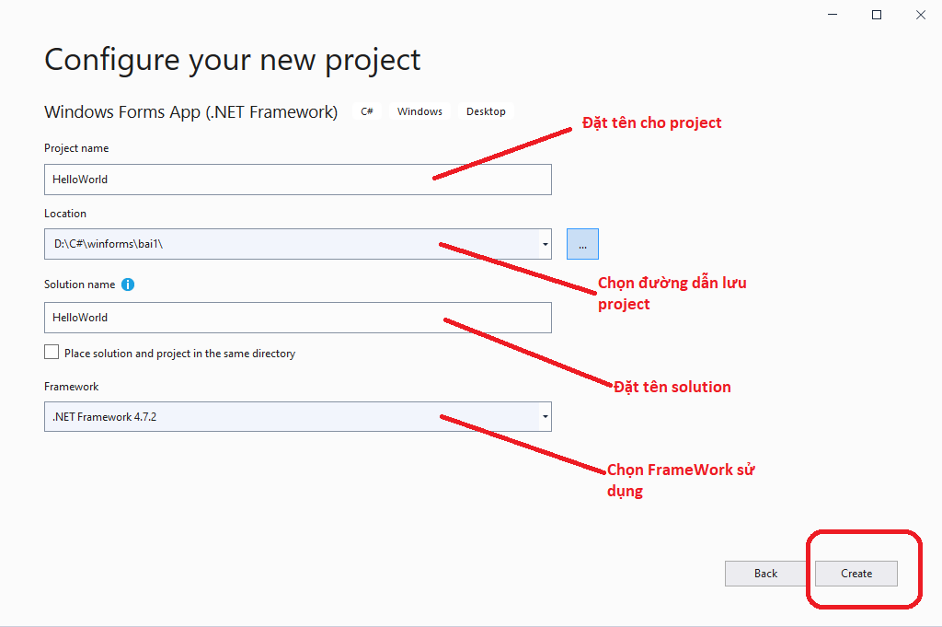Enable placing solution and project in same directory
942x627 pixels.
52,353
